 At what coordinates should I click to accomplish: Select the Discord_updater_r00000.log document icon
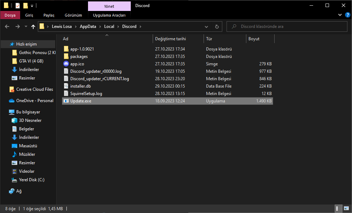[x=66, y=71]
